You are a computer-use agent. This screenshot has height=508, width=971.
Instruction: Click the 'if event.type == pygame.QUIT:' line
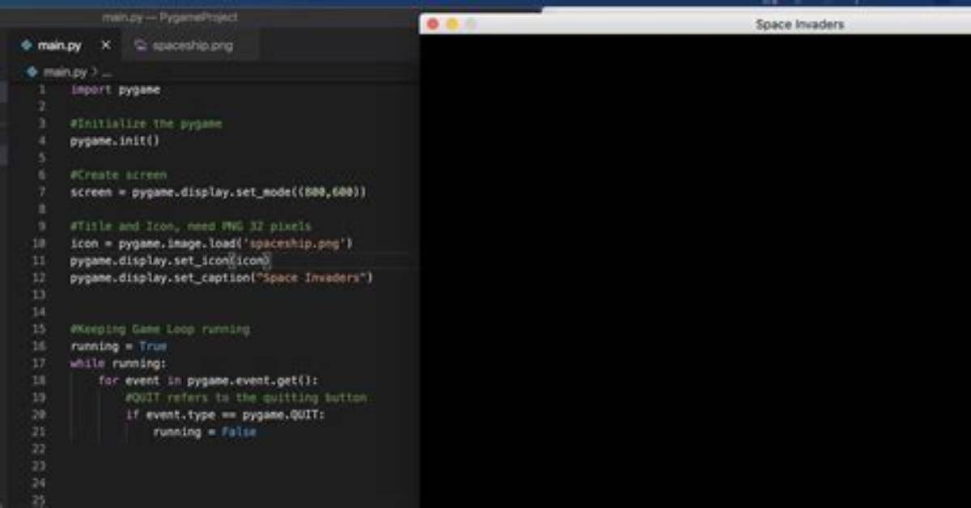click(x=225, y=415)
